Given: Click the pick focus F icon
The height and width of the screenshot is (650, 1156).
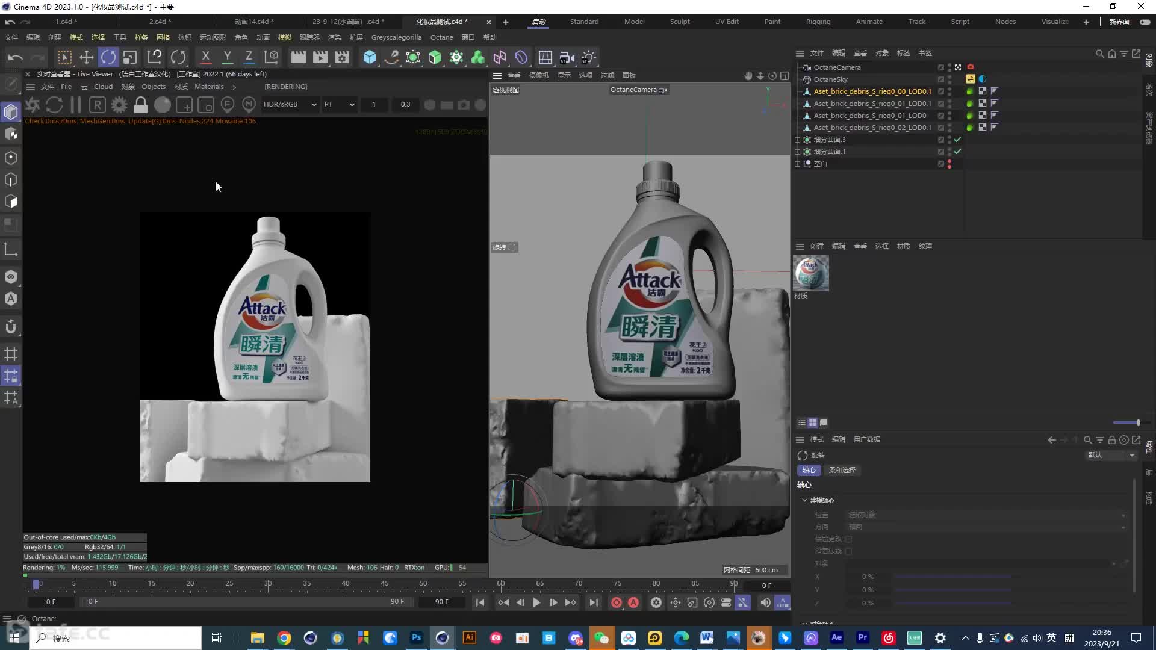Looking at the screenshot, I should pyautogui.click(x=228, y=105).
